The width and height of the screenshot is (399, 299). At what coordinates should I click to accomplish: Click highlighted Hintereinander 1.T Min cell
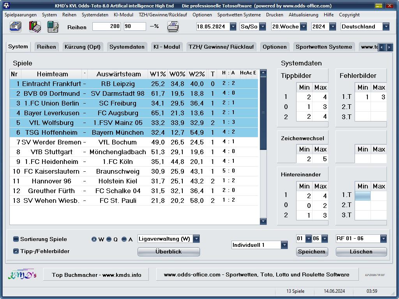tap(363, 196)
